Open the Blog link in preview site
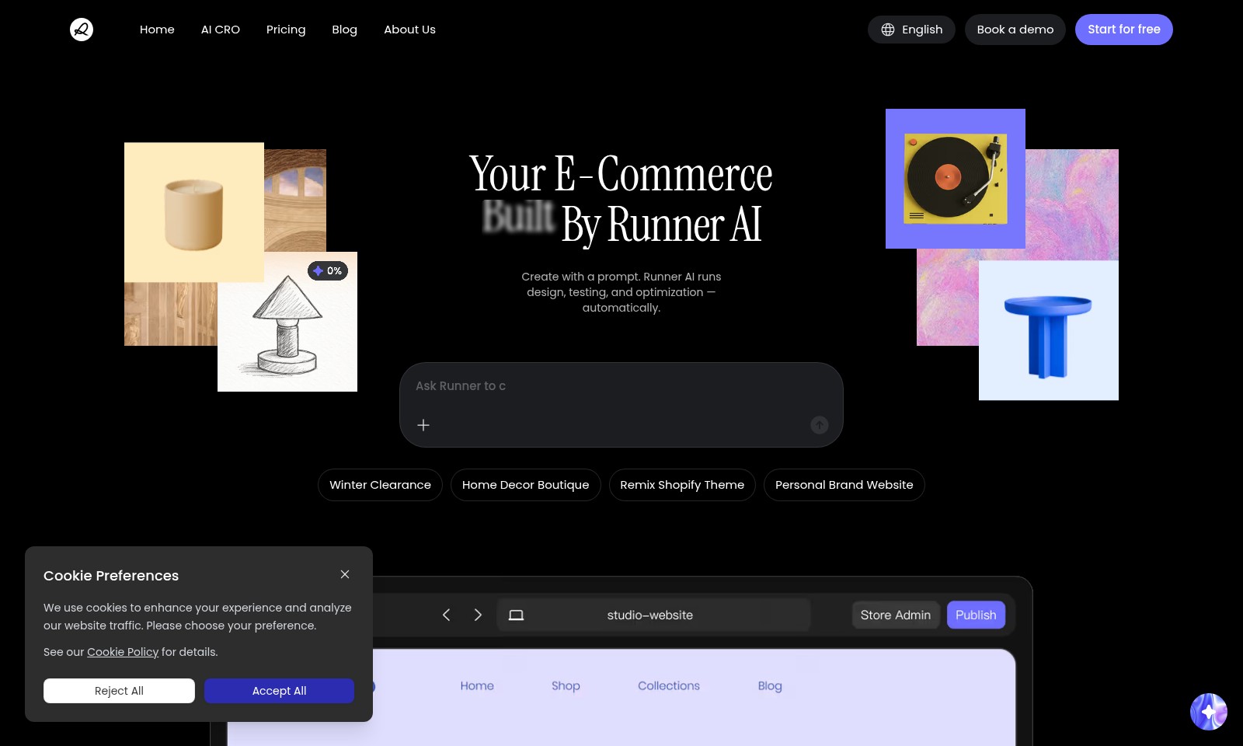The image size is (1243, 746). pos(770,686)
